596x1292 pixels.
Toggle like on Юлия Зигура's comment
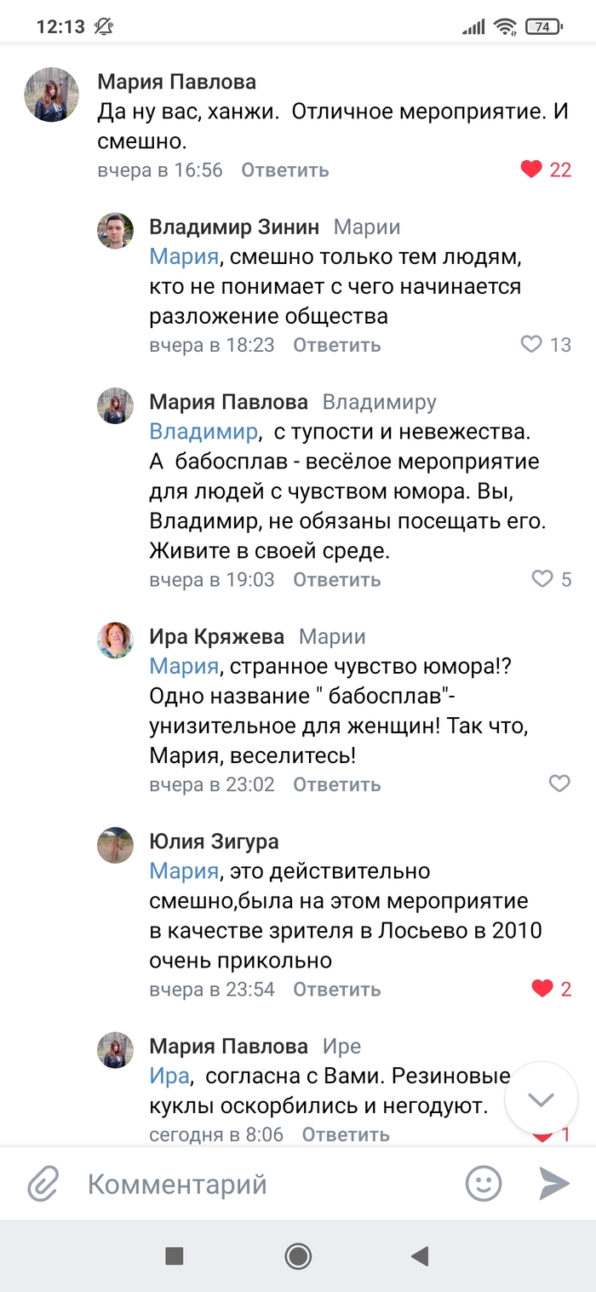pos(542,989)
